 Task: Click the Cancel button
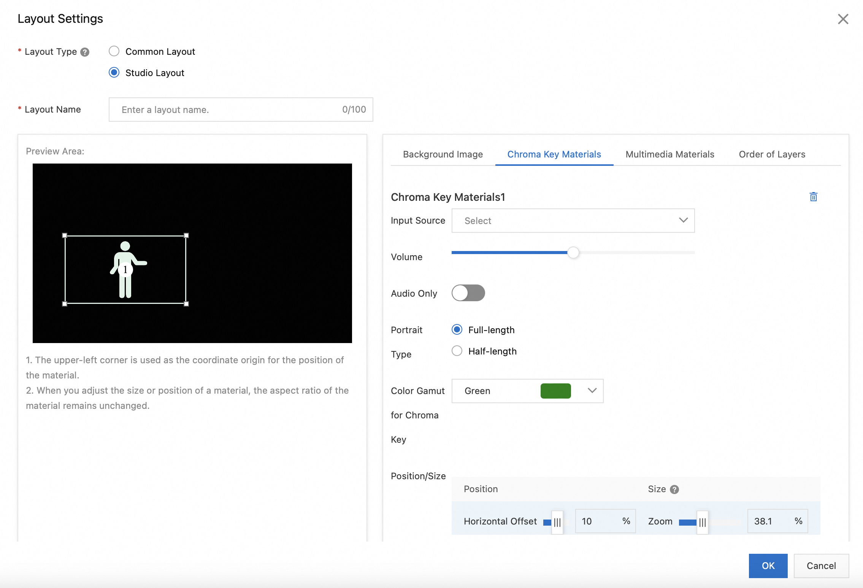coord(821,566)
